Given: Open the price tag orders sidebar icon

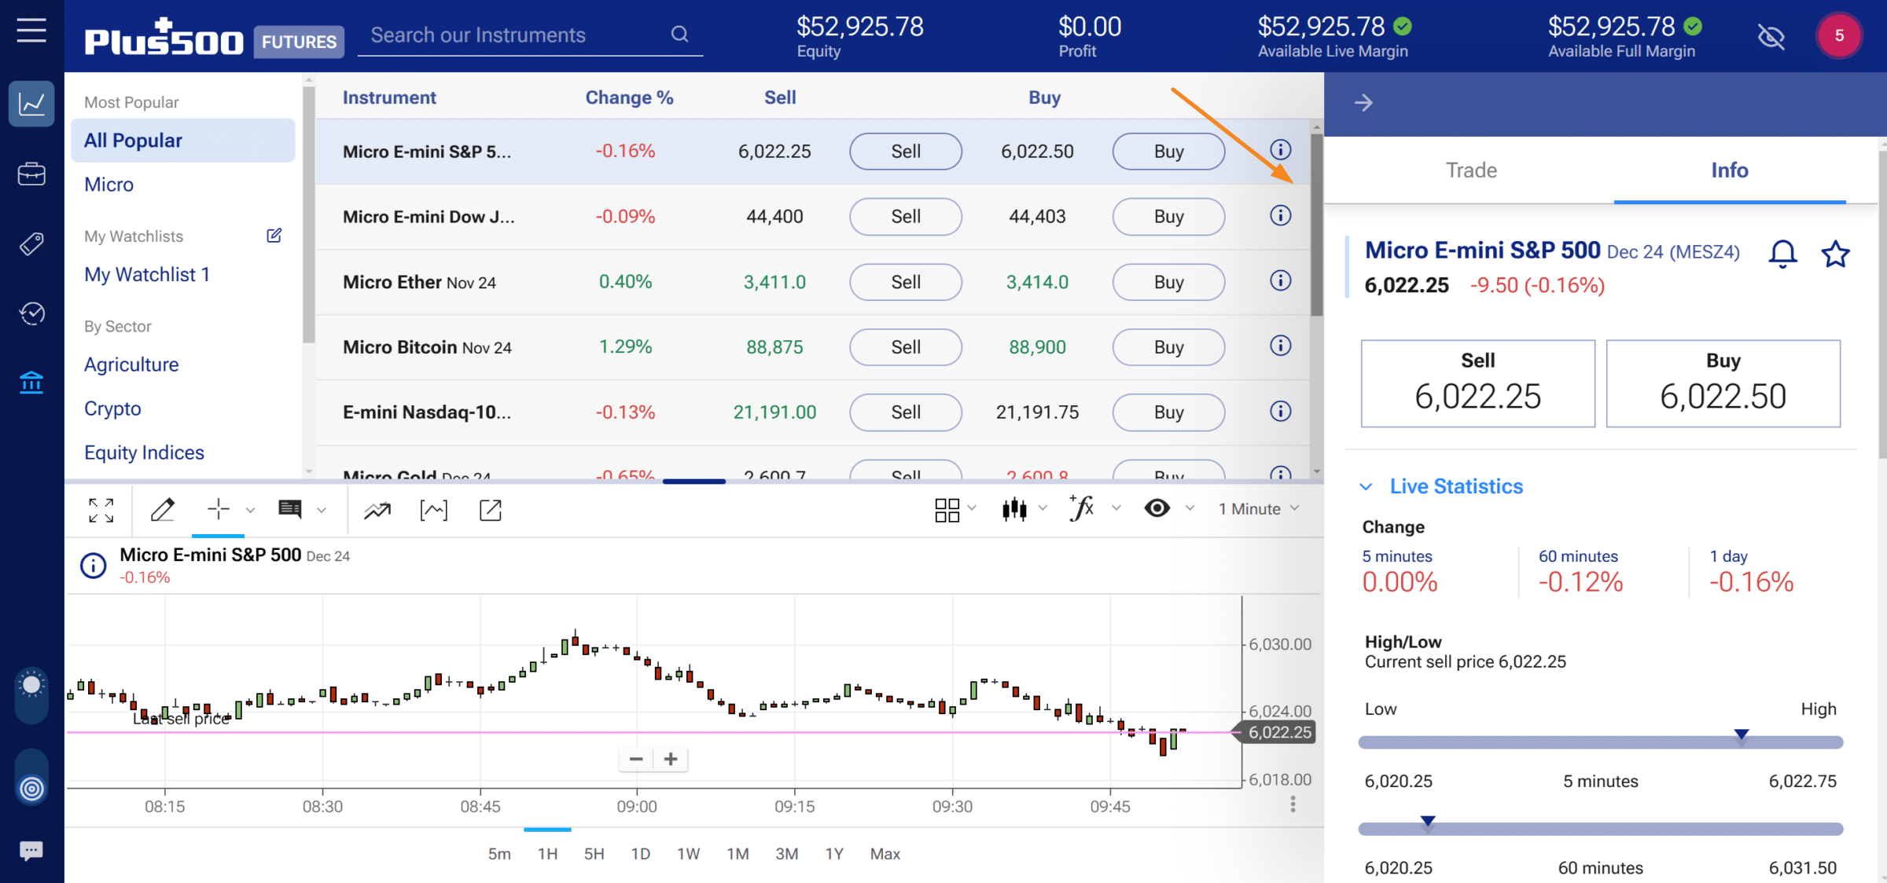Looking at the screenshot, I should (x=31, y=244).
